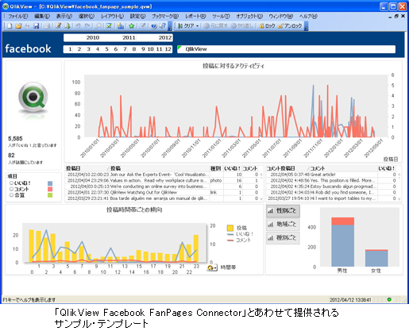
Task: Open the ヘルプ menu
Action: (308, 16)
